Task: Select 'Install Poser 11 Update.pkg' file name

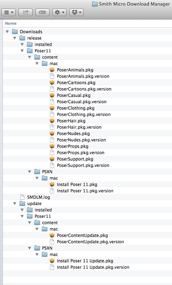Action: coord(85,261)
